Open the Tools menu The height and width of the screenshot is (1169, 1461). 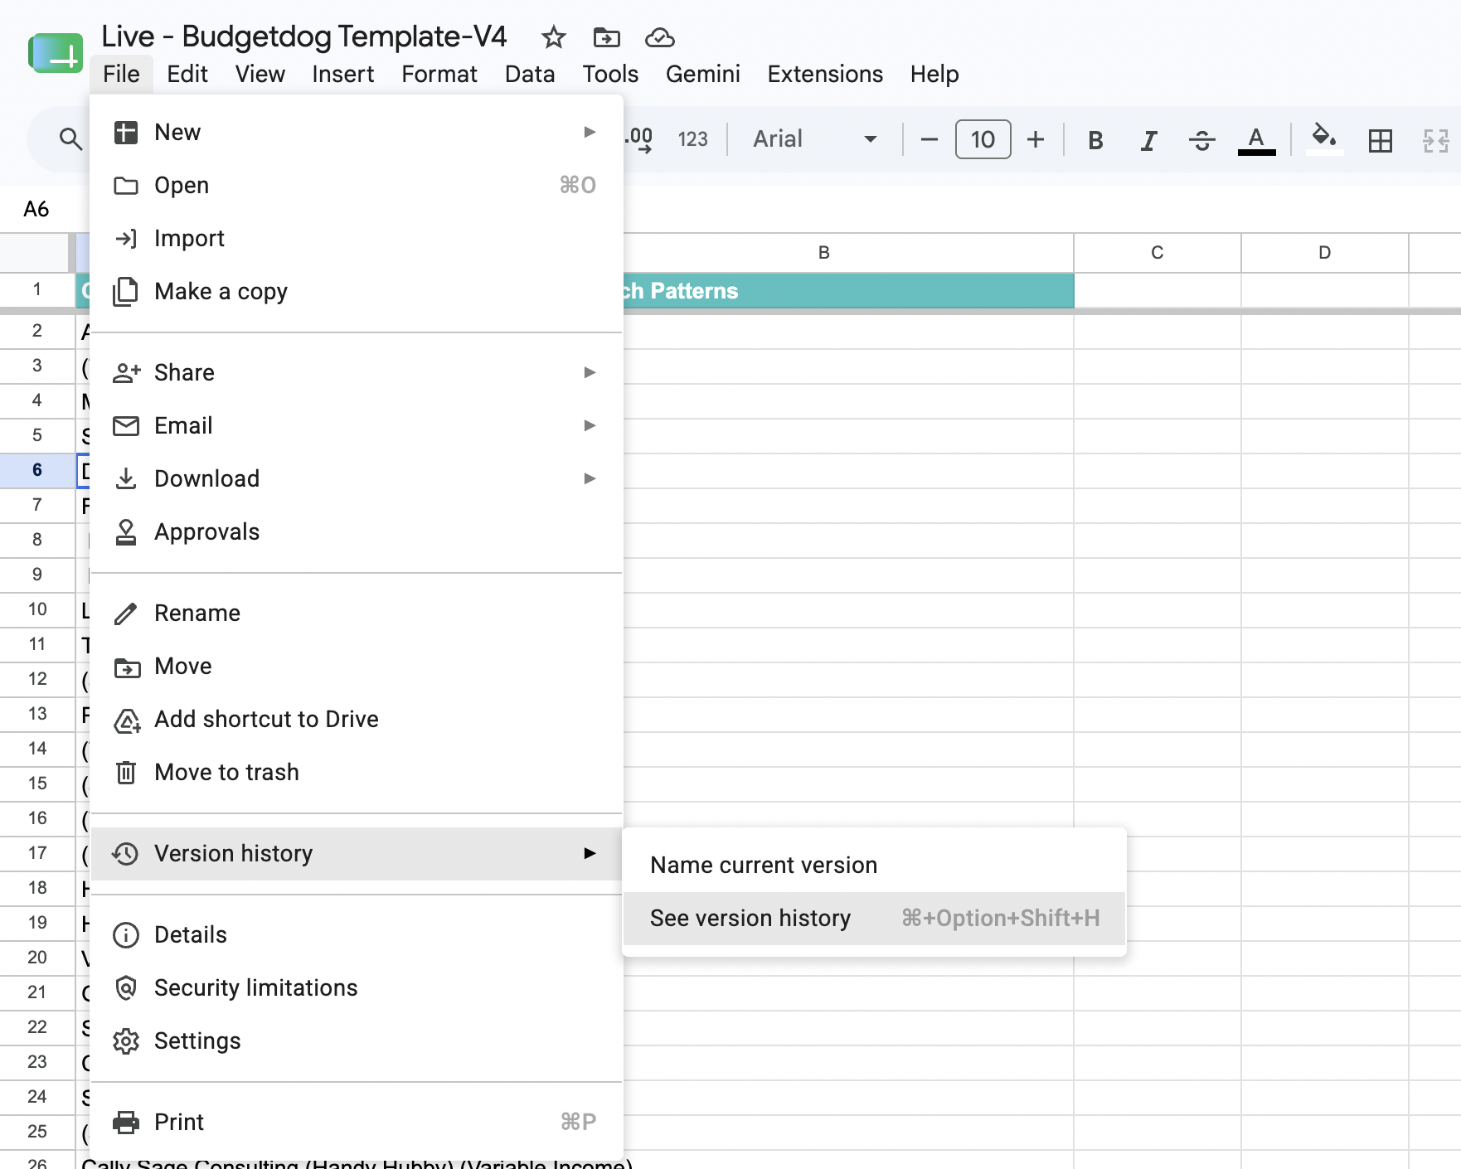click(x=610, y=74)
